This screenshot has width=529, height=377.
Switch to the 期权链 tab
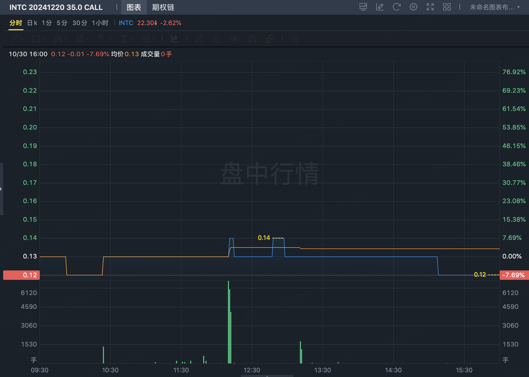coord(163,7)
